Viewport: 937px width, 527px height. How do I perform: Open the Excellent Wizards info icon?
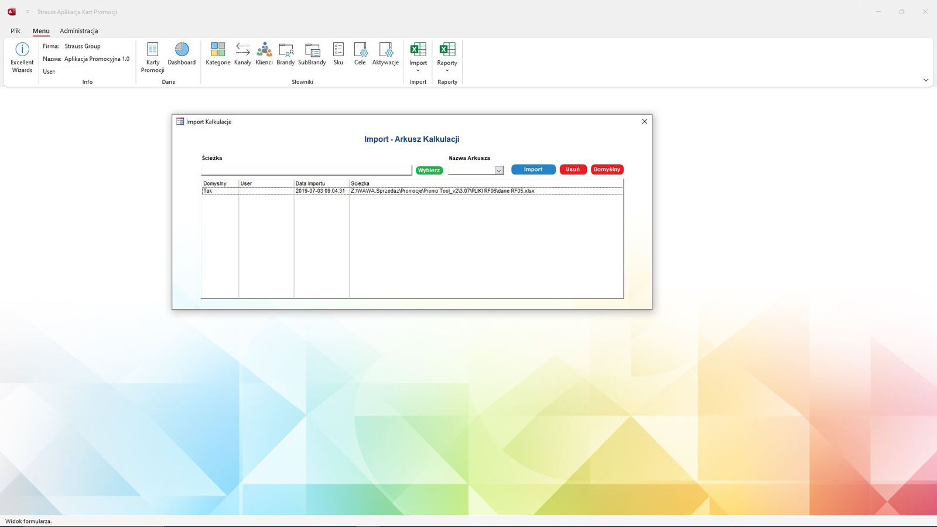click(x=22, y=57)
